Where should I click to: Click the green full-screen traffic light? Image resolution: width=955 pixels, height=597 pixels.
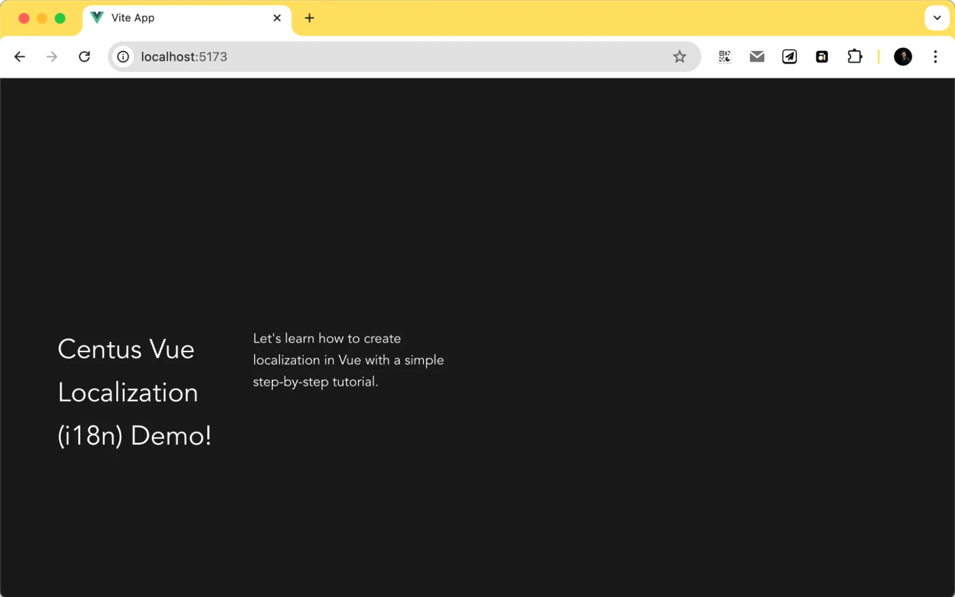[x=59, y=17]
